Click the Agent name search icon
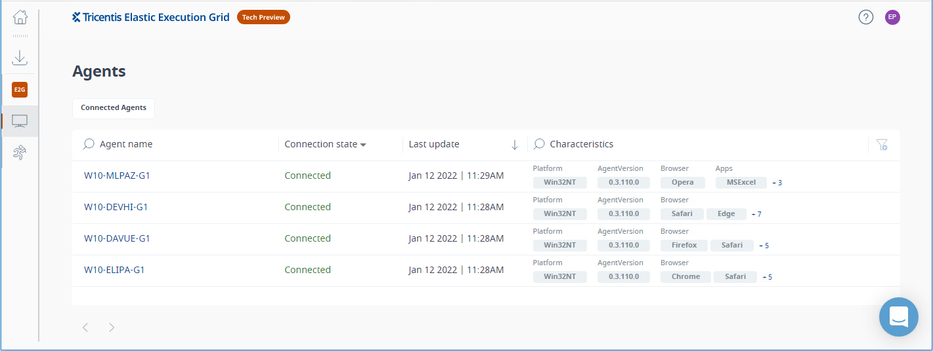This screenshot has width=933, height=351. [89, 144]
